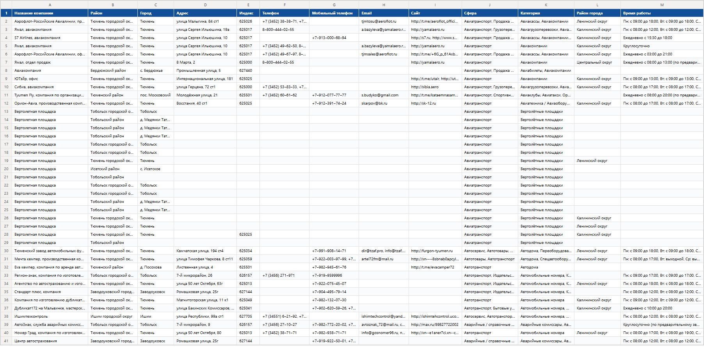The height and width of the screenshot is (352, 704).
Task: Click the phone number +7 (3456) 271-971
Action: click(x=284, y=276)
